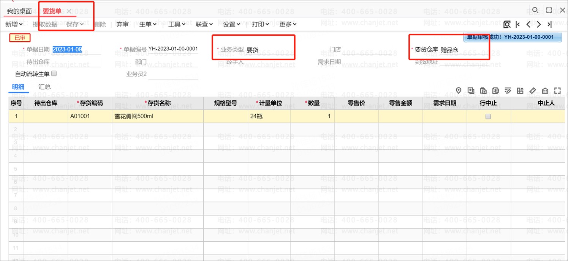Click the 业务员2 input field
Screen dimensions: 568x261
tap(173, 74)
